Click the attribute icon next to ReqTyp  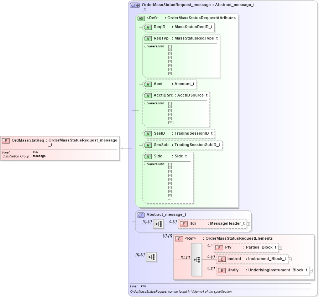[148, 38]
